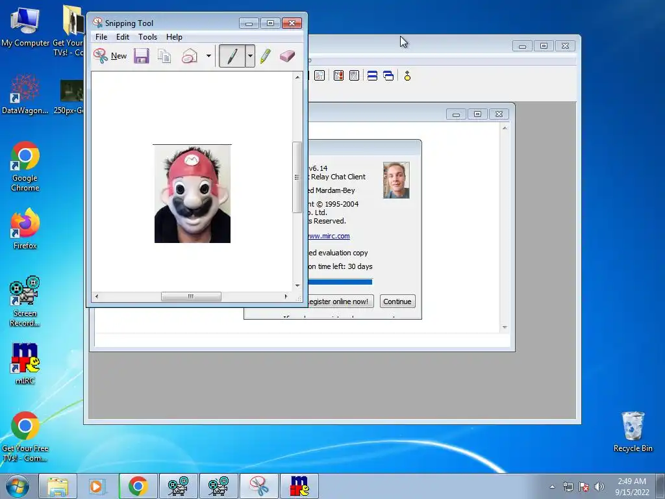Maximize the inner mIRC status window

pos(477,114)
